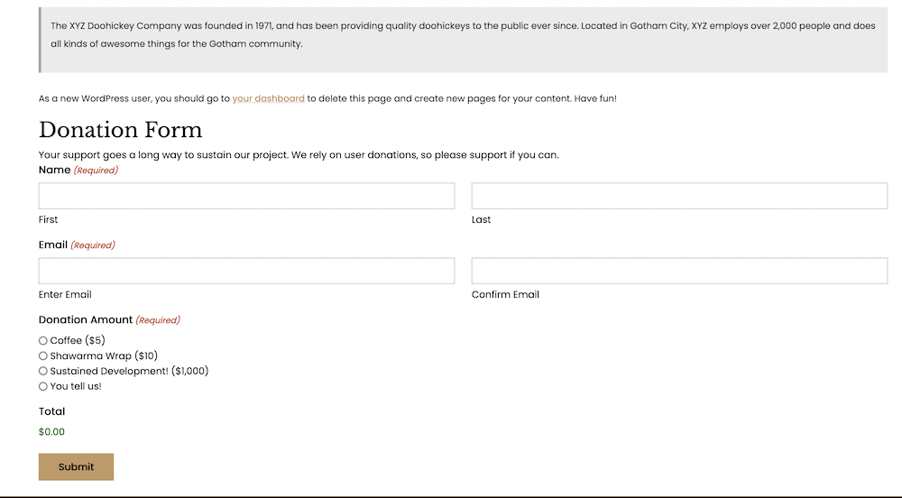
Task: Click the 'First' caption under the name box
Action: [49, 219]
